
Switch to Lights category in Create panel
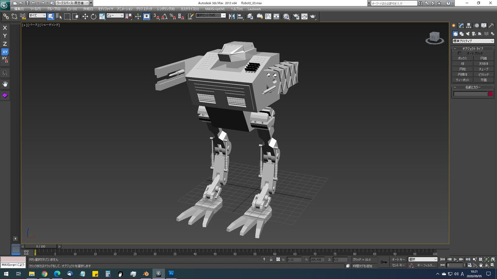click(x=467, y=34)
